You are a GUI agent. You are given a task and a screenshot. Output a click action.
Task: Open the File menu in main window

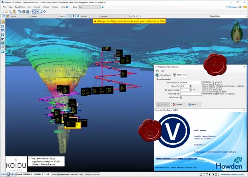[x=4, y=7]
